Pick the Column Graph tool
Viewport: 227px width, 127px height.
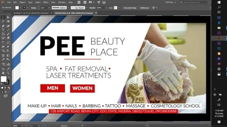[8, 64]
